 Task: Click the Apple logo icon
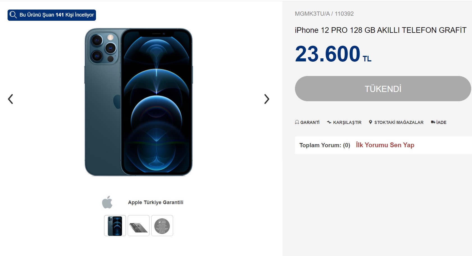tap(107, 202)
